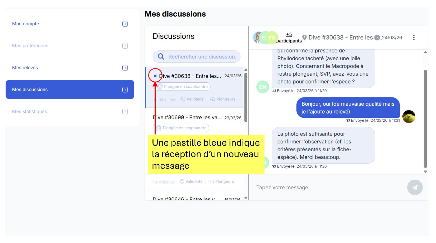Click the FS participant avatar in header
This screenshot has width=436, height=243.
point(272,38)
